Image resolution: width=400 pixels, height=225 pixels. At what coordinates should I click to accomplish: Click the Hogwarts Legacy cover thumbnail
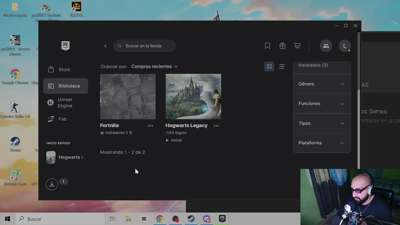click(193, 97)
